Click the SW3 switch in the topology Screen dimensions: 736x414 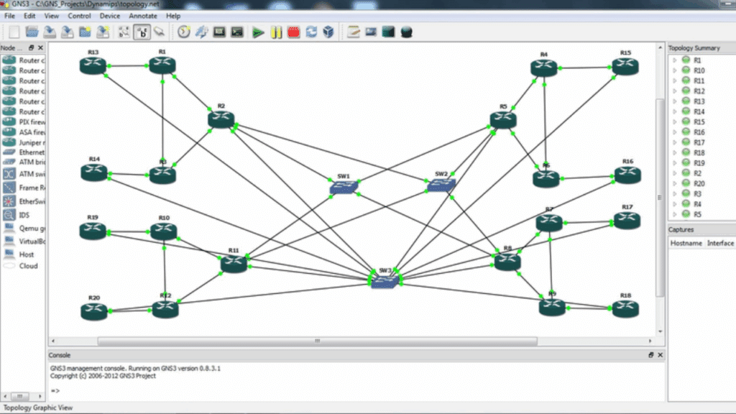pyautogui.click(x=385, y=281)
